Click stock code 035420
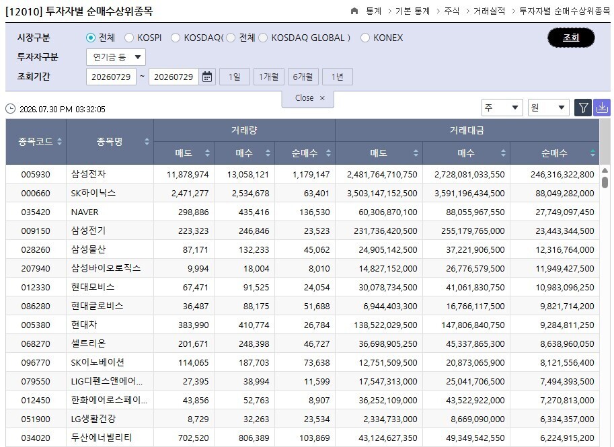The image size is (614, 447). (36, 212)
